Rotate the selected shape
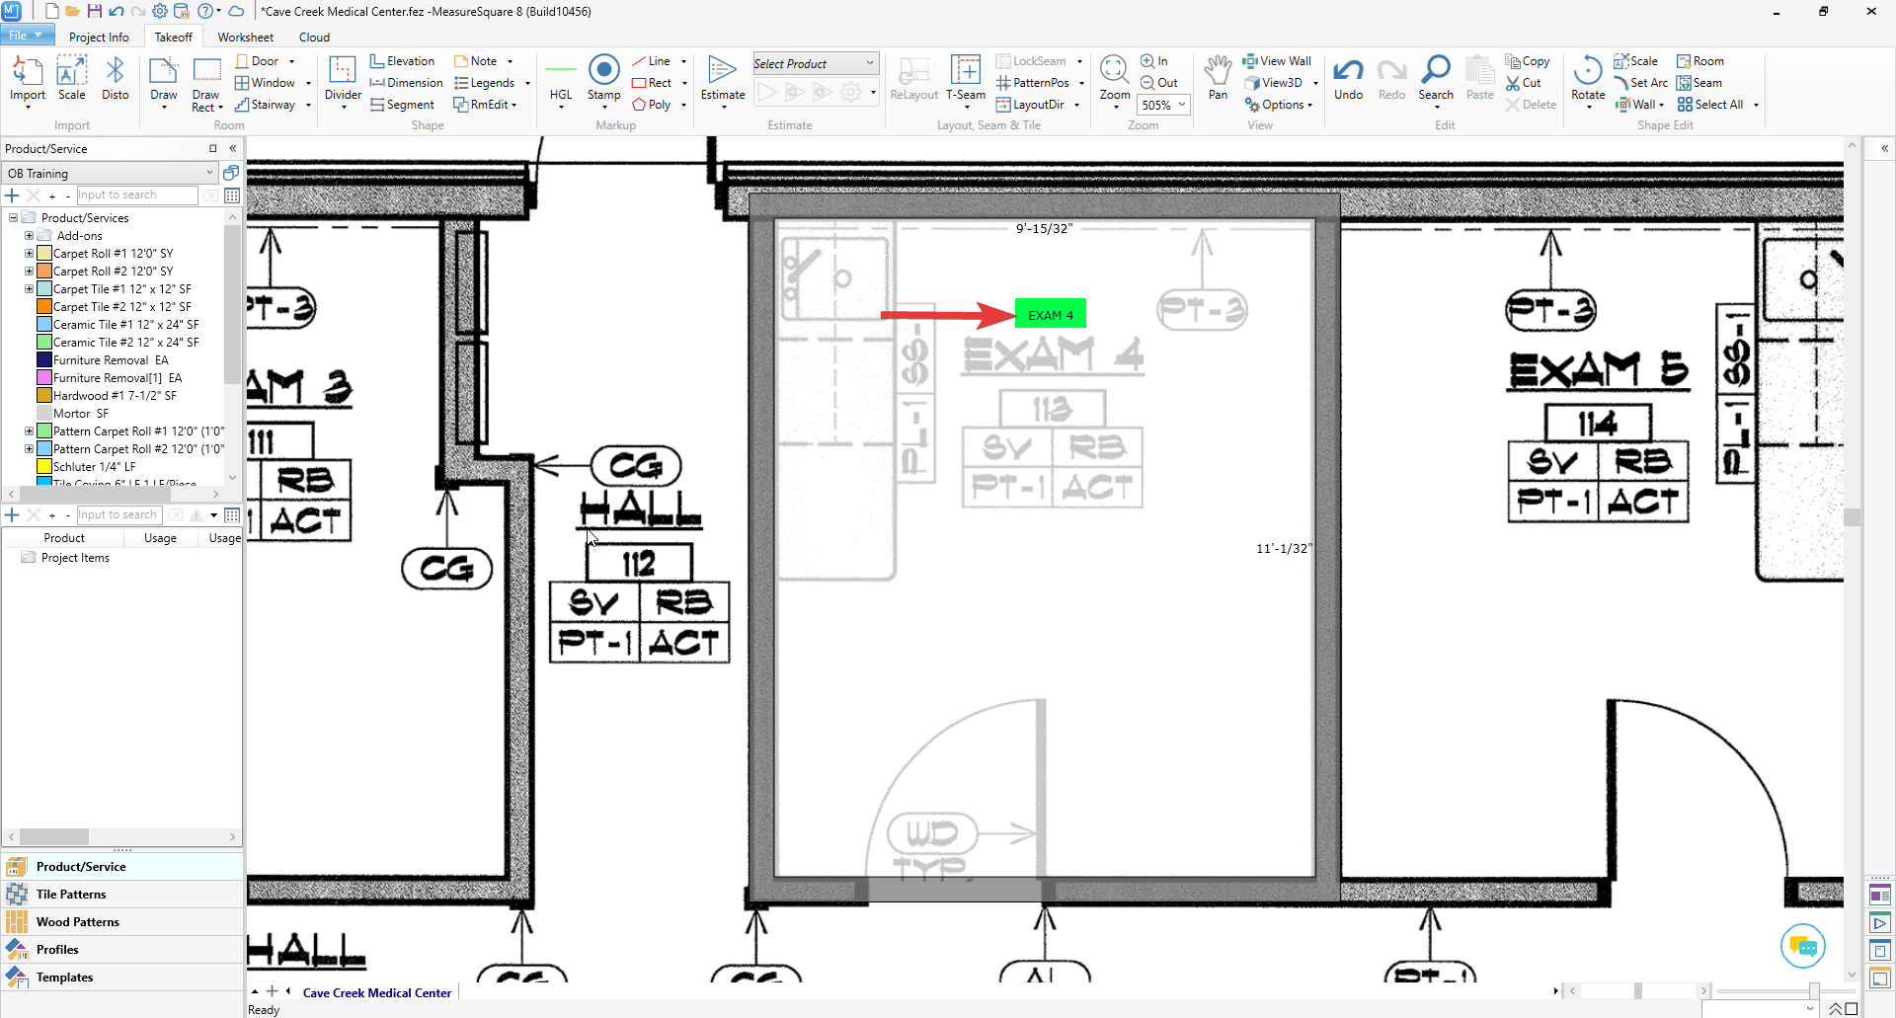 point(1588,81)
